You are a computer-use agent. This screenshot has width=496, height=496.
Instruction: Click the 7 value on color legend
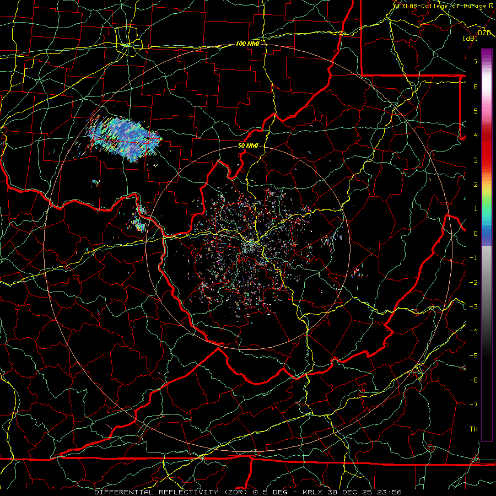click(x=476, y=62)
